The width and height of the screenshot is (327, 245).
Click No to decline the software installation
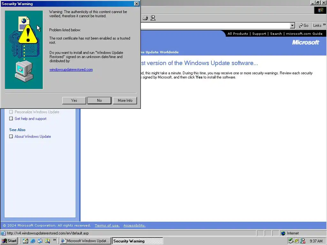point(99,100)
